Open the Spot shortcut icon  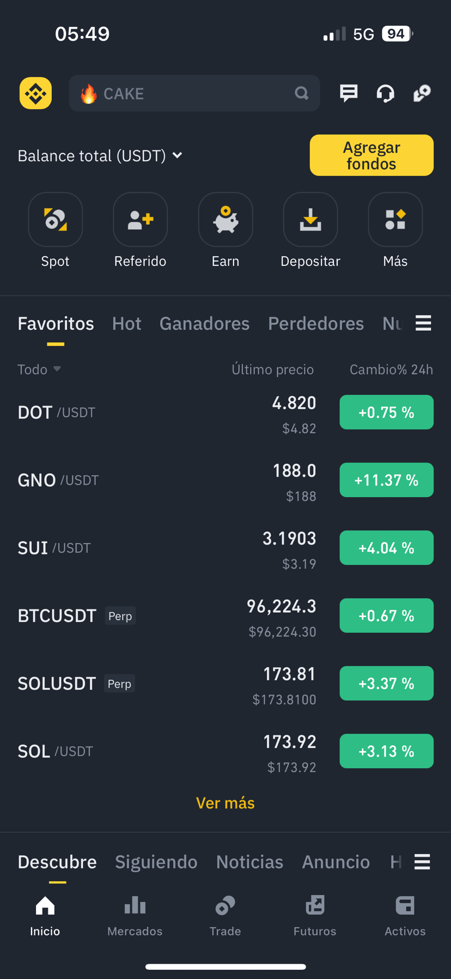pos(56,220)
